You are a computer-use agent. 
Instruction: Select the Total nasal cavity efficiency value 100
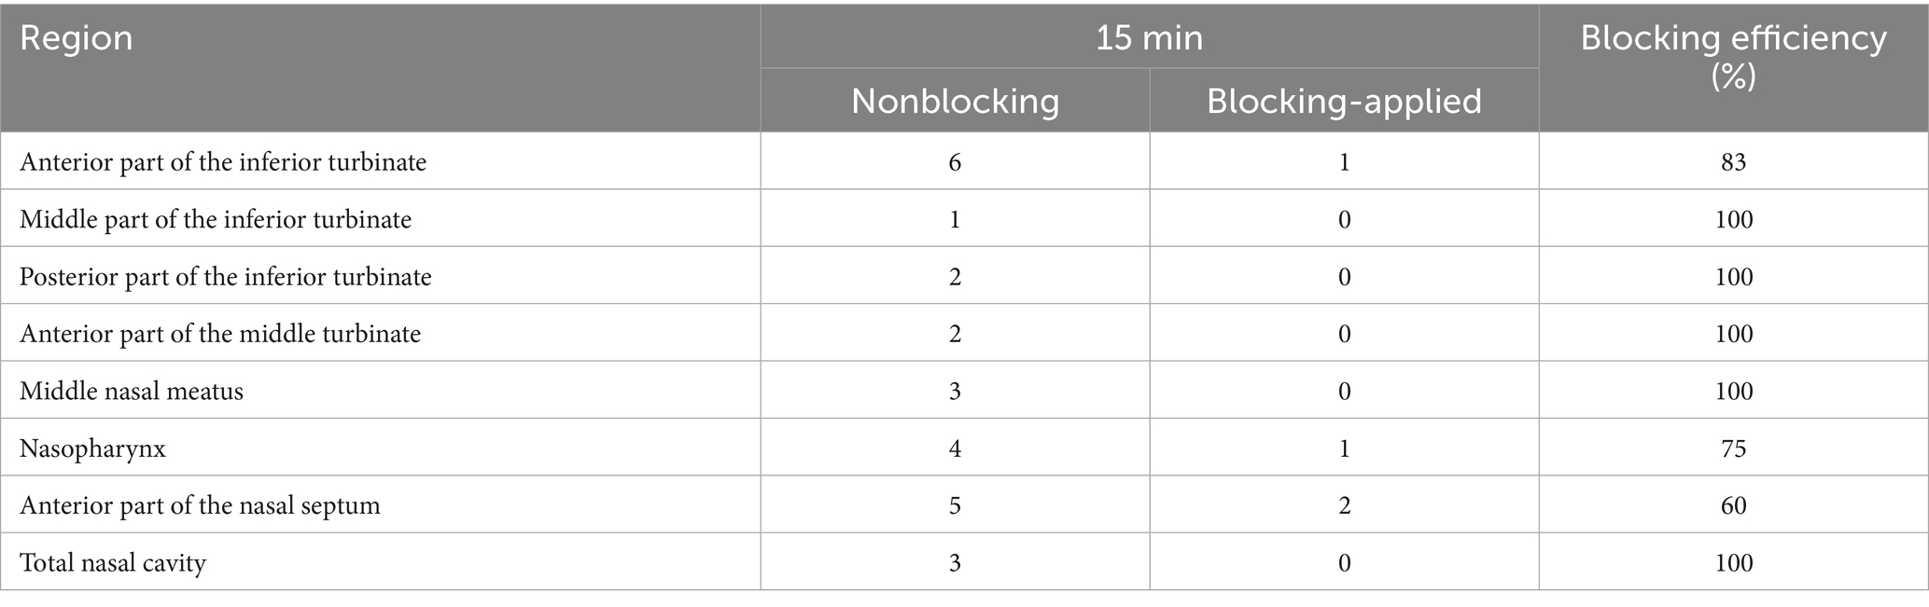(x=1733, y=563)
